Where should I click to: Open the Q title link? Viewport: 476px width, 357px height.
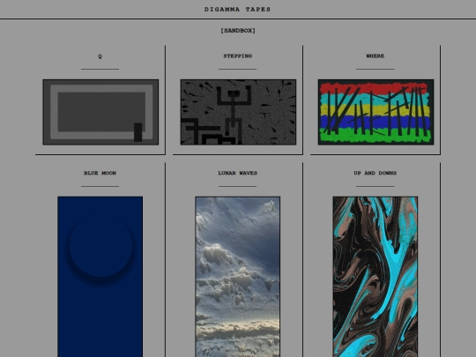[x=100, y=56]
